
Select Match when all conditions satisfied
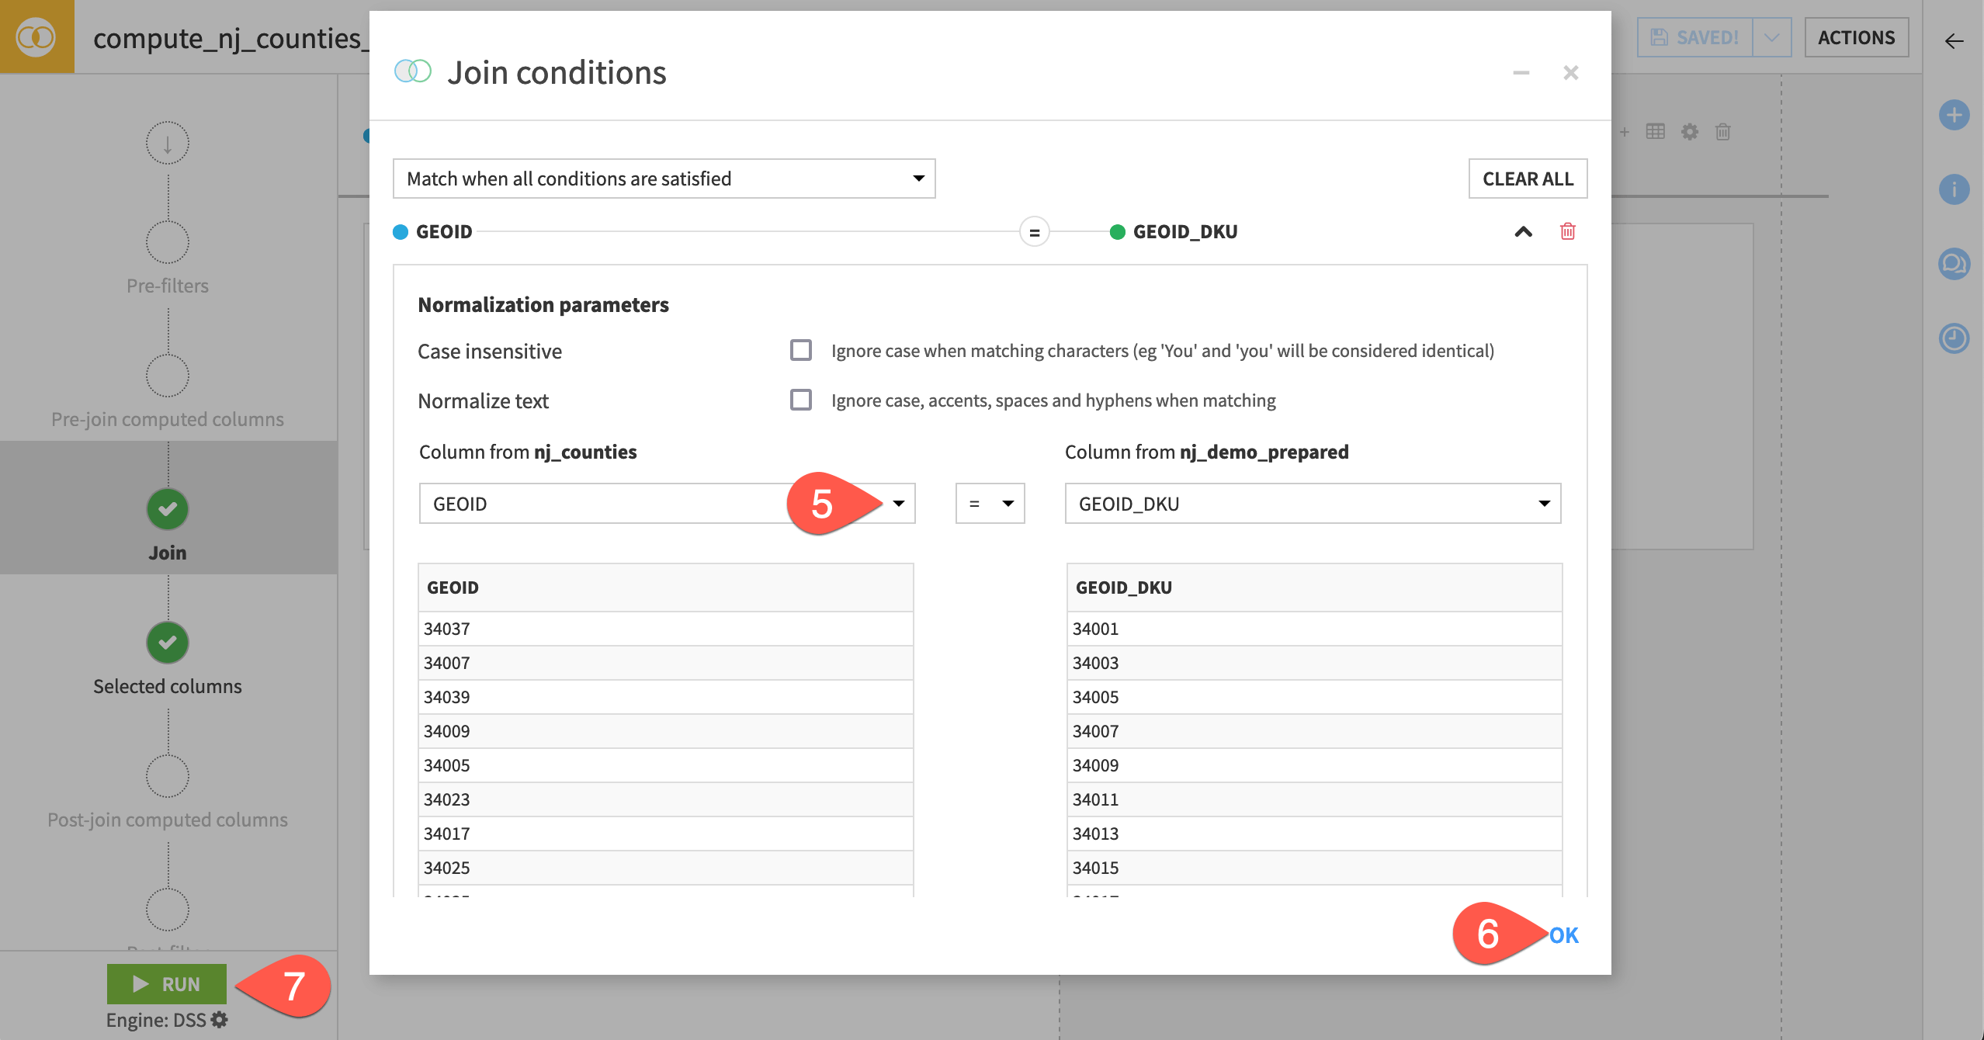[x=665, y=179]
